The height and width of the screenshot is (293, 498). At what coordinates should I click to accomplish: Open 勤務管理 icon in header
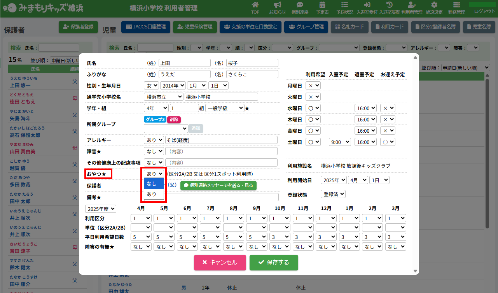(x=456, y=5)
